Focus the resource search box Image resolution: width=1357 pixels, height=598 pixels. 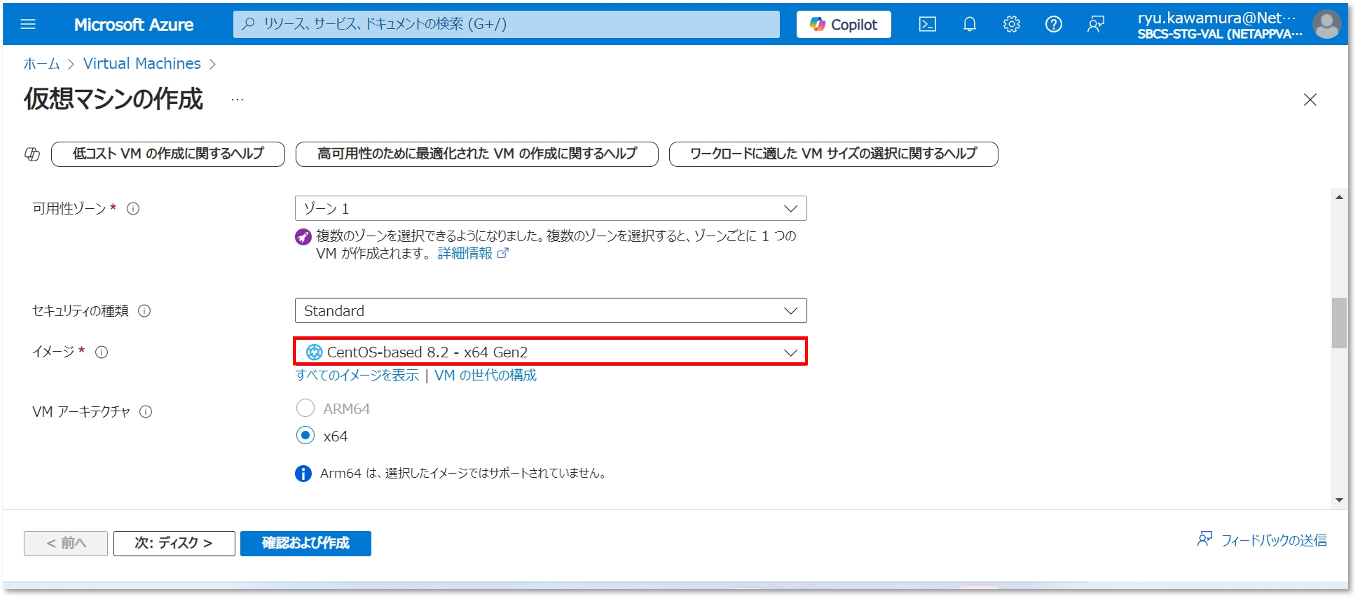coord(506,24)
